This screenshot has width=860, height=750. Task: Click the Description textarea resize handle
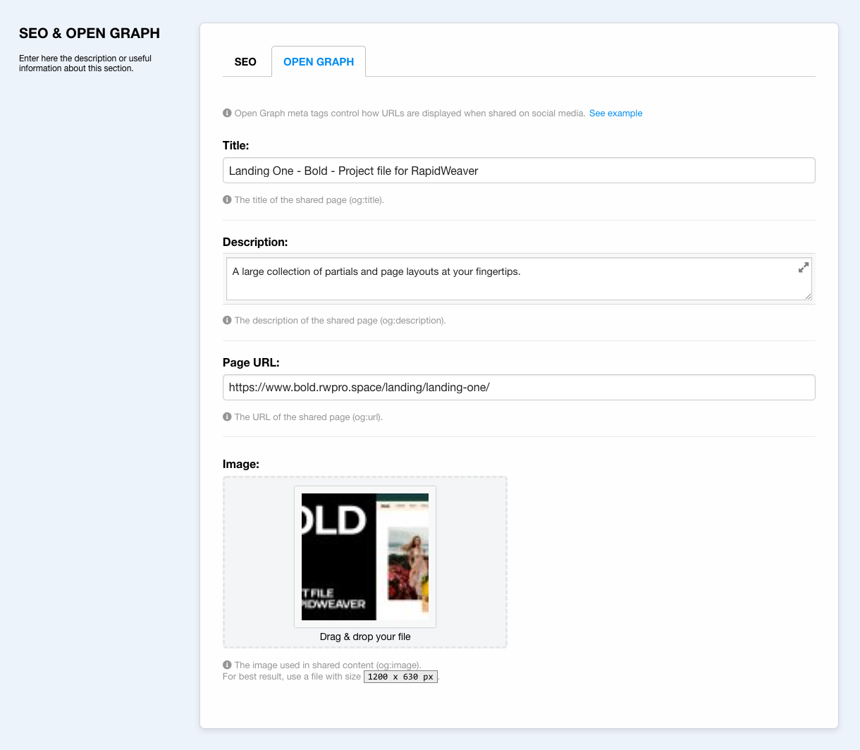coord(808,296)
